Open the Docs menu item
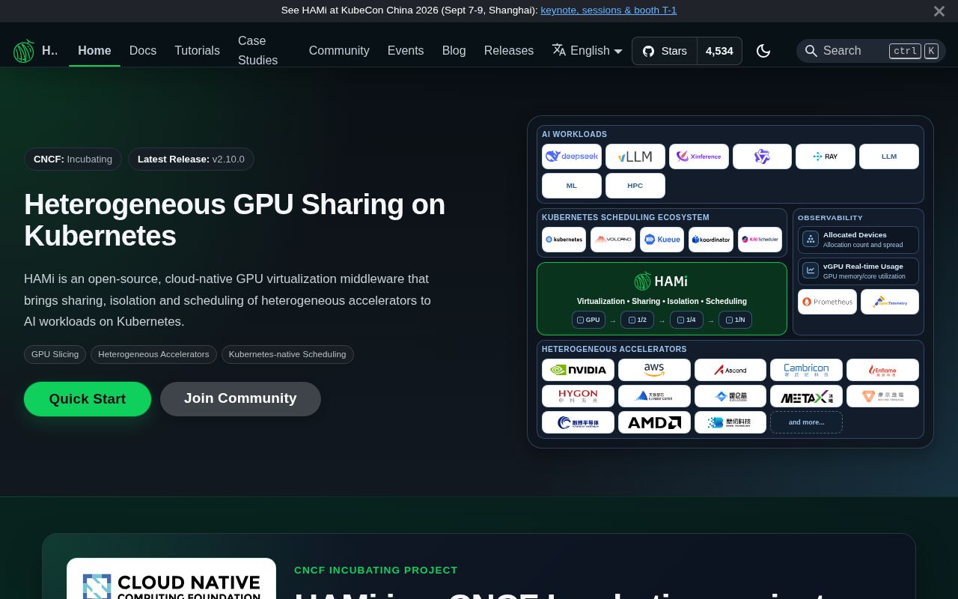Viewport: 958px width, 599px height. point(143,51)
